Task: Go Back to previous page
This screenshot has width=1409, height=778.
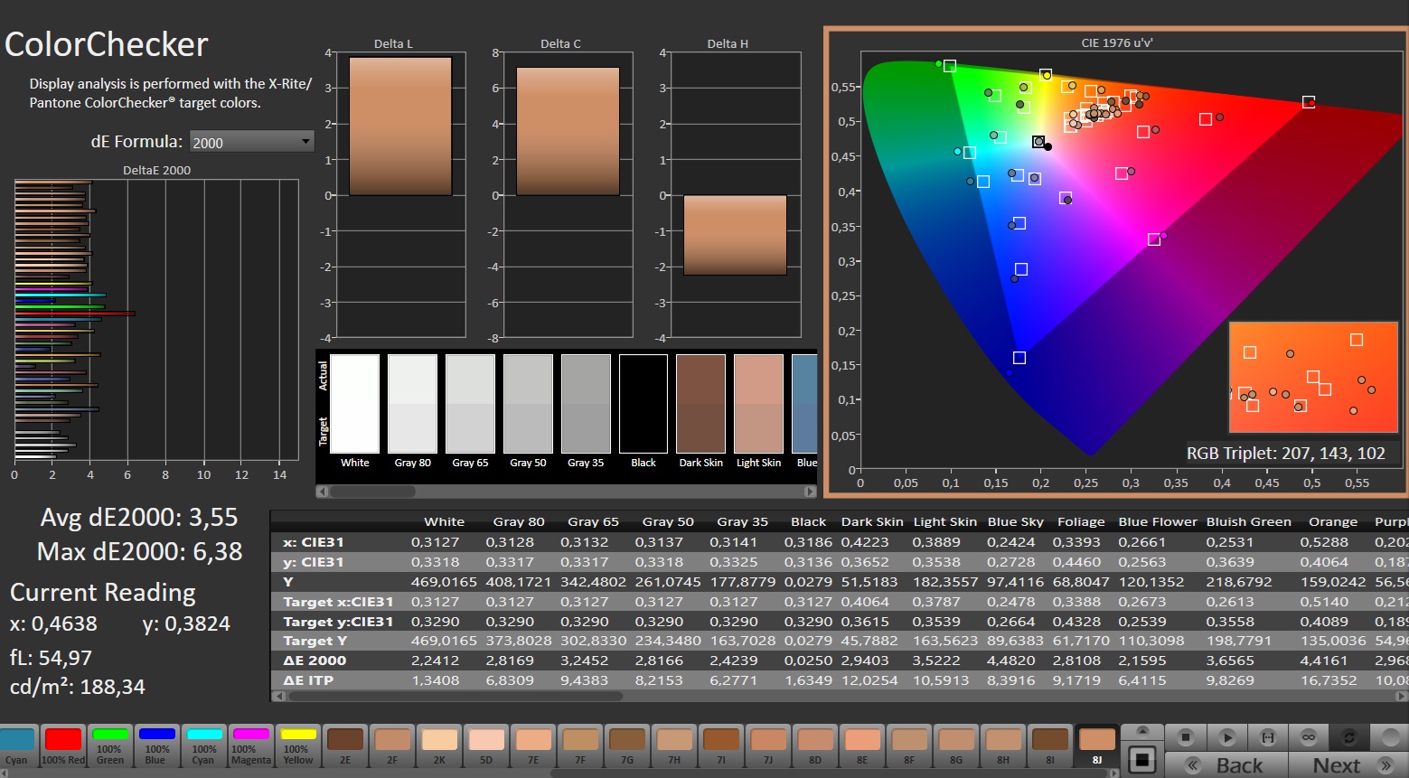Action: tap(1226, 765)
